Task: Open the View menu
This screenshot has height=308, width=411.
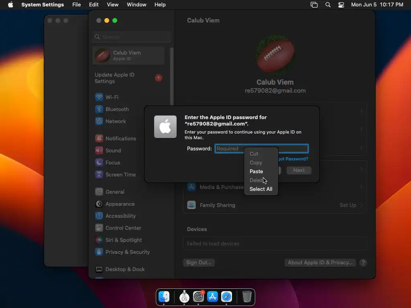Action: pyautogui.click(x=112, y=5)
